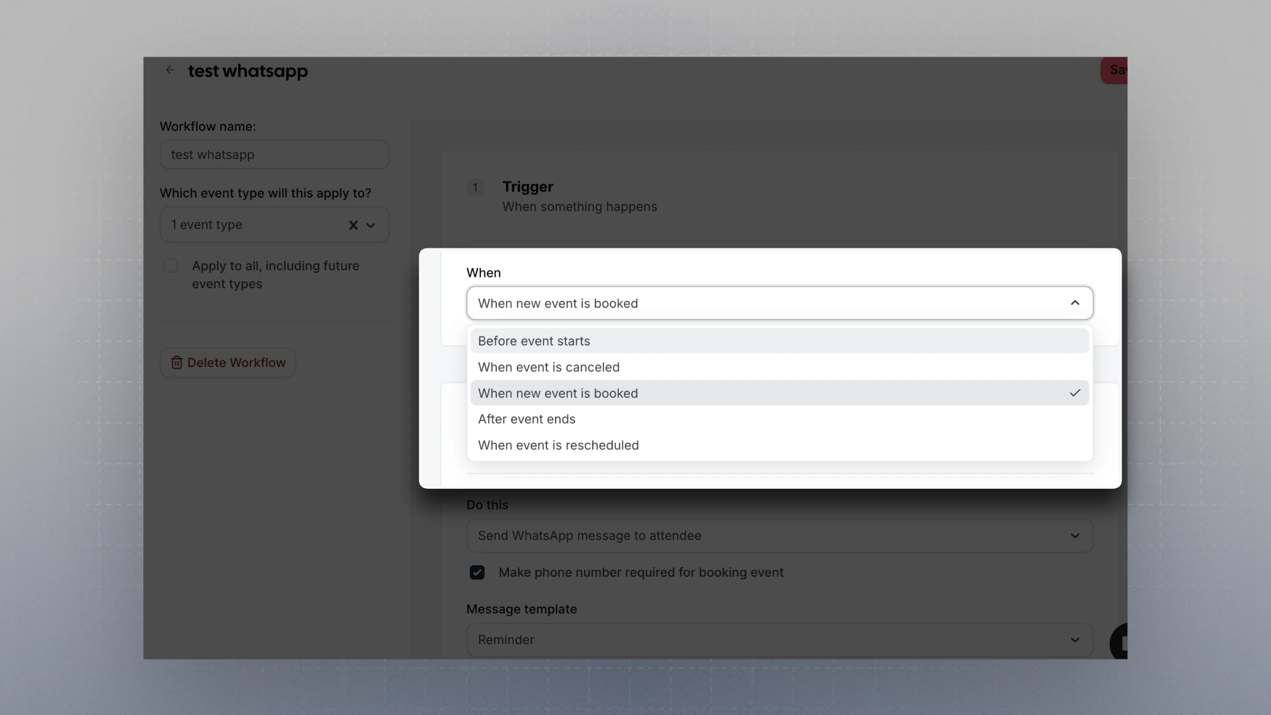Pick After event ends option
This screenshot has height=715, width=1271.
pyautogui.click(x=526, y=419)
